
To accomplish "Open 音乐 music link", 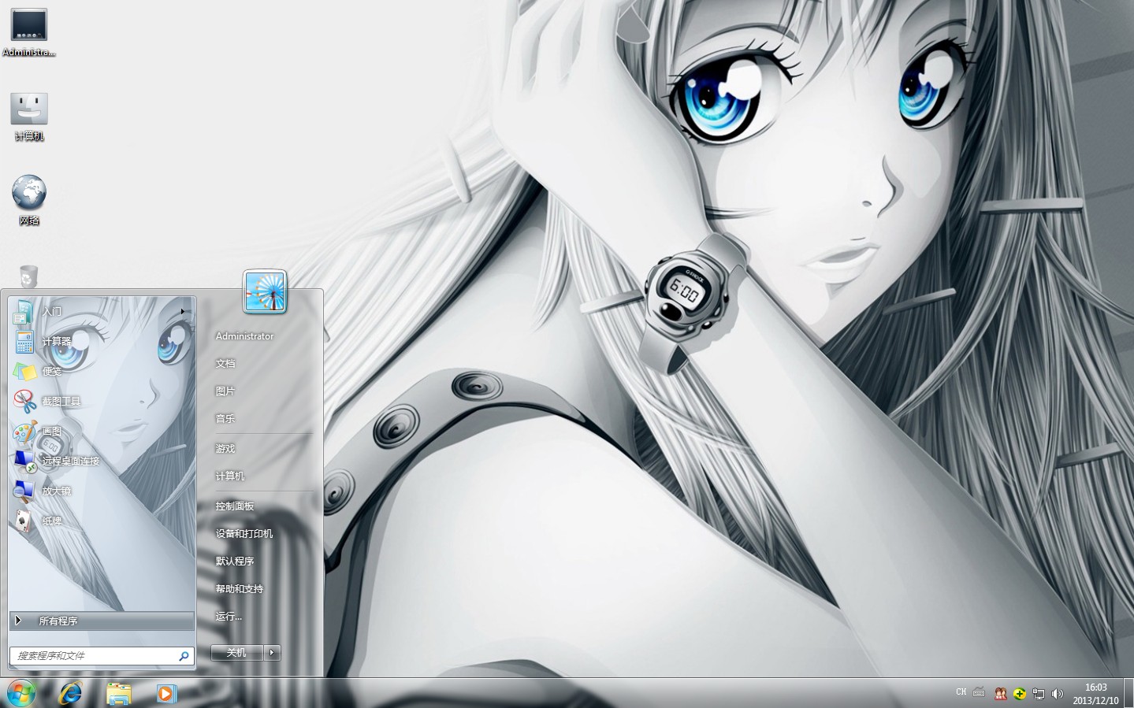I will point(225,419).
